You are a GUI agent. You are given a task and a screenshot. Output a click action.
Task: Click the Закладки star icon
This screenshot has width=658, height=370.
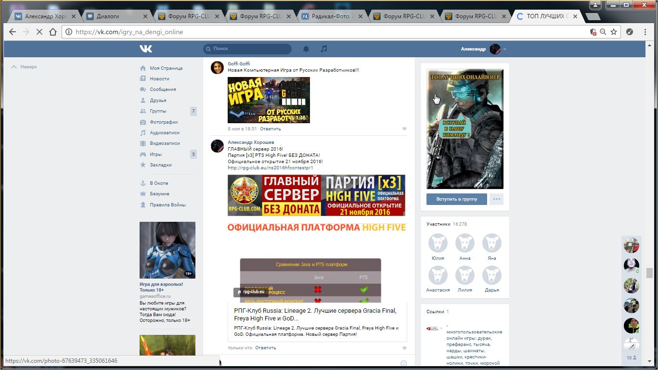143,165
